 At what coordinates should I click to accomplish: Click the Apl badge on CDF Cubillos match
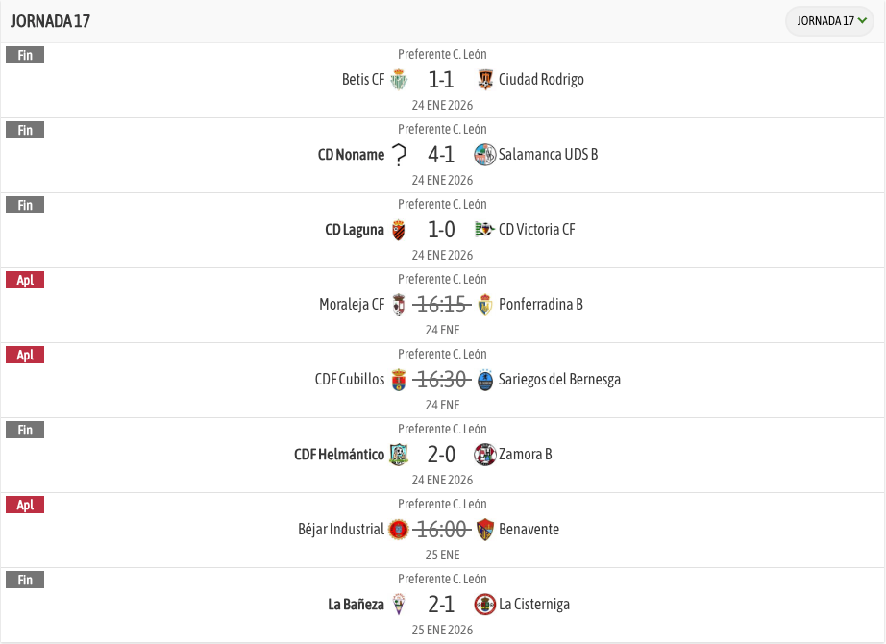[25, 356]
